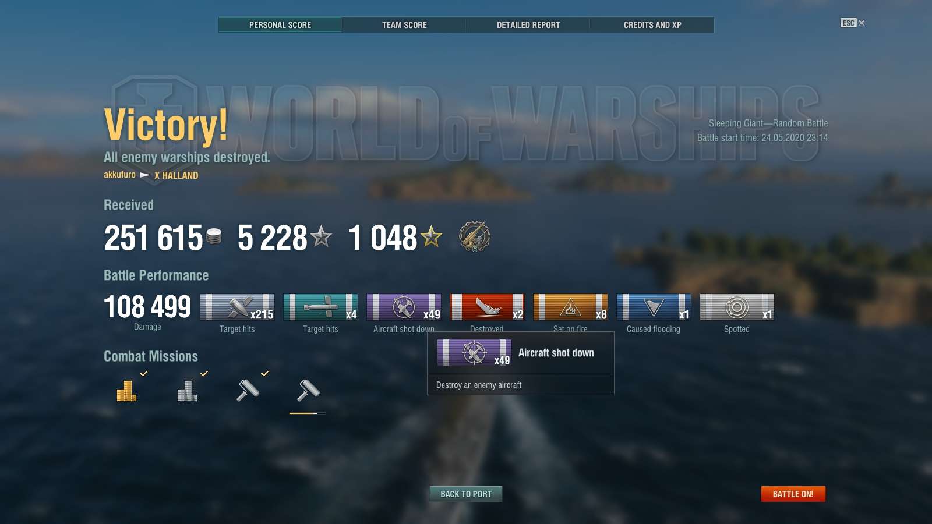
Task: Click the Spotted x1 gray ribbon
Action: pyautogui.click(x=737, y=307)
